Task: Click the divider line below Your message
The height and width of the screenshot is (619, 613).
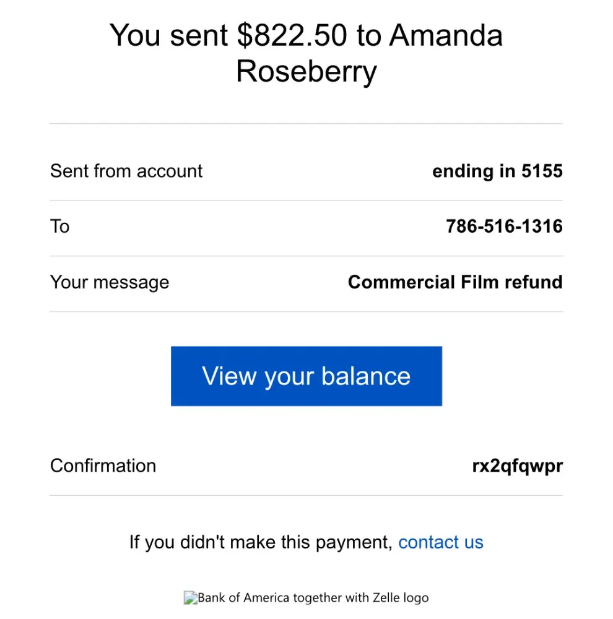Action: pyautogui.click(x=306, y=311)
